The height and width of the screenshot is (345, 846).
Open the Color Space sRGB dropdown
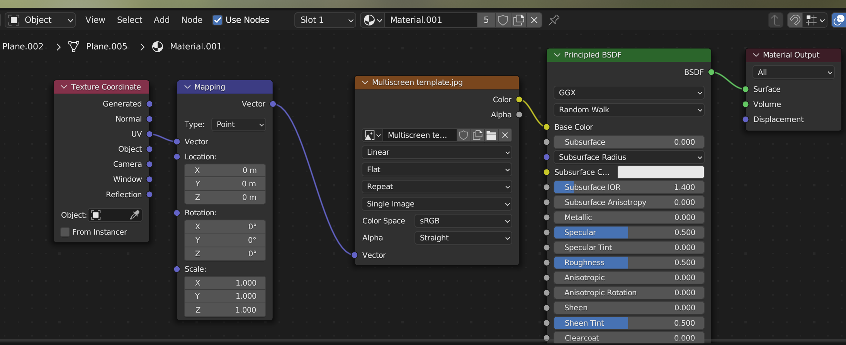(463, 221)
